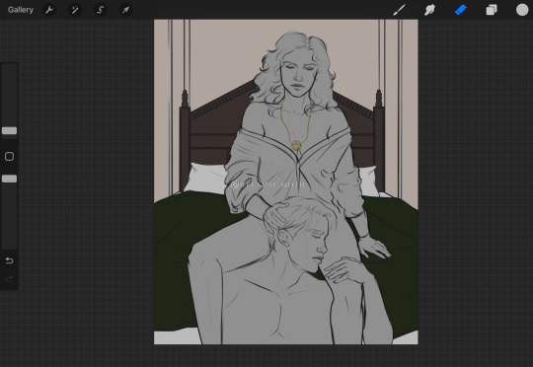
Task: Tap the active blue Eraser tool
Action: pos(461,10)
